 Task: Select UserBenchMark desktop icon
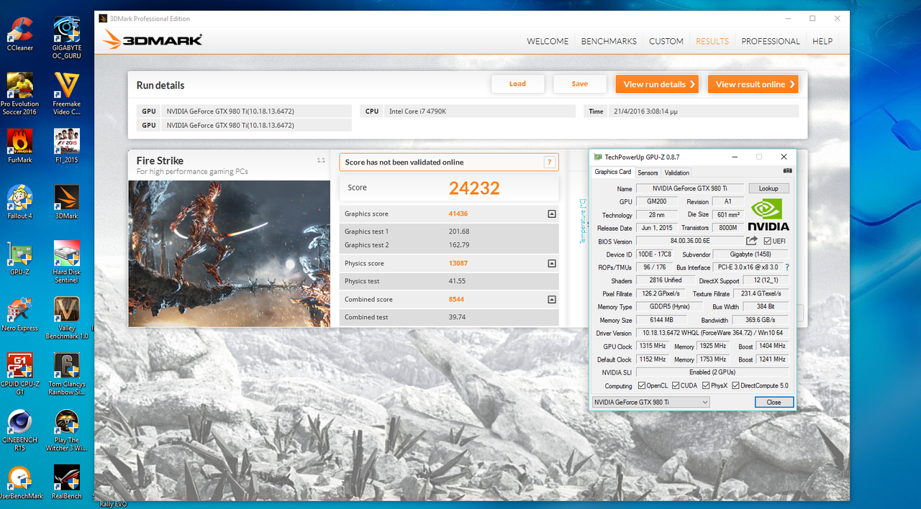pos(19,482)
